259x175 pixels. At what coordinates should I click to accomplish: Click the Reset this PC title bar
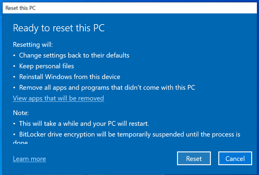tap(129, 8)
